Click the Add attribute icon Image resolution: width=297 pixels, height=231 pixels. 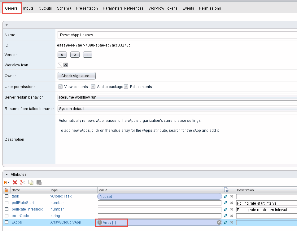(x=6, y=182)
